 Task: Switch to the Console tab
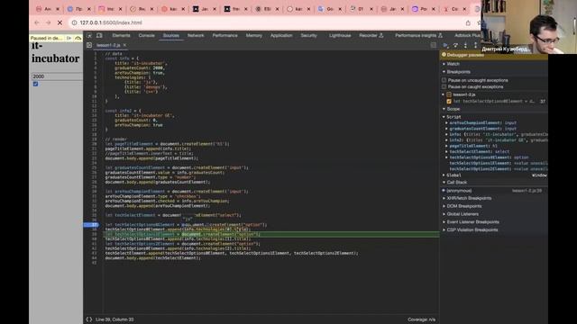tap(146, 36)
